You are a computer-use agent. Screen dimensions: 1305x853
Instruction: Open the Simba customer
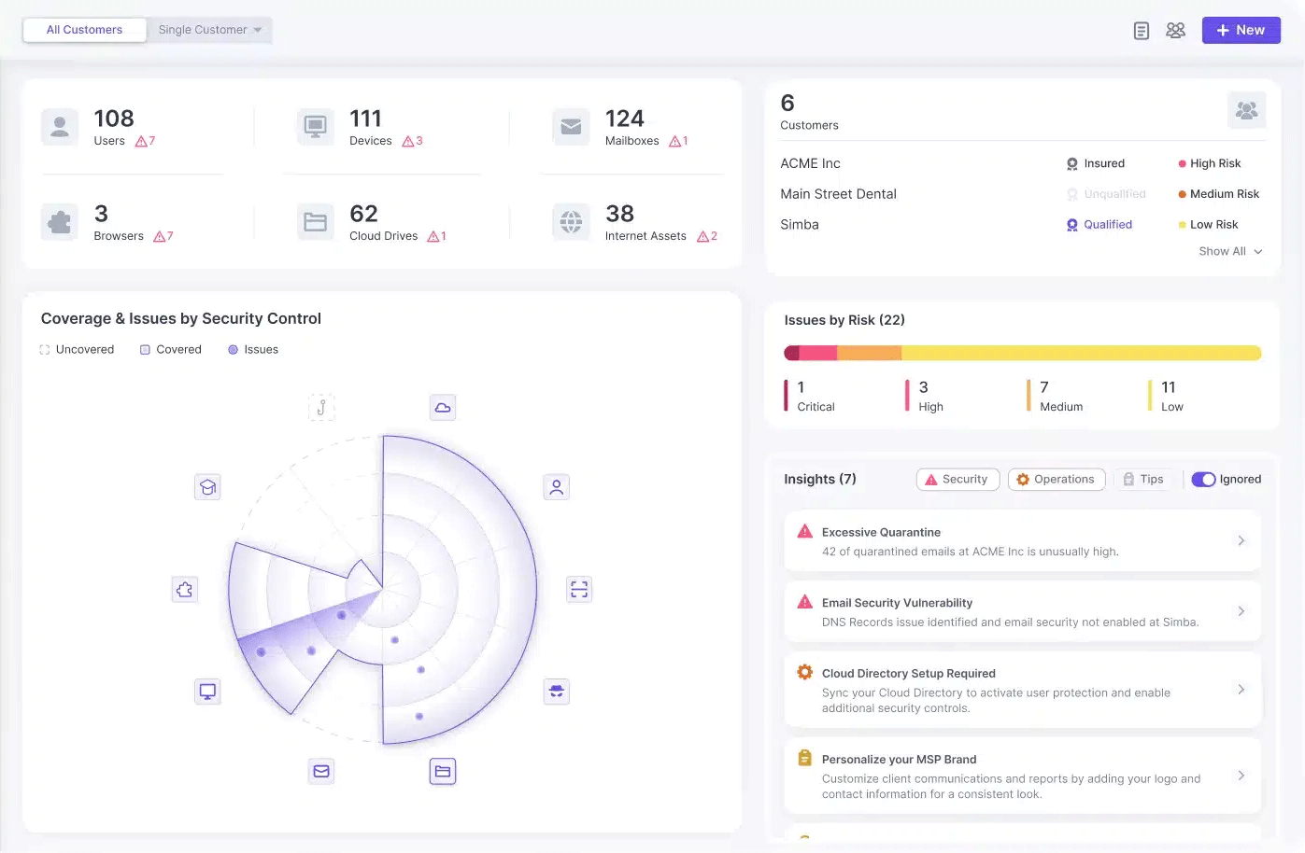(800, 225)
